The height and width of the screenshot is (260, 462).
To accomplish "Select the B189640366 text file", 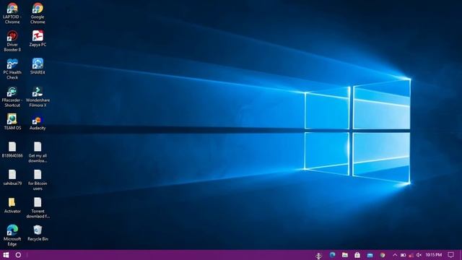I will click(x=12, y=149).
